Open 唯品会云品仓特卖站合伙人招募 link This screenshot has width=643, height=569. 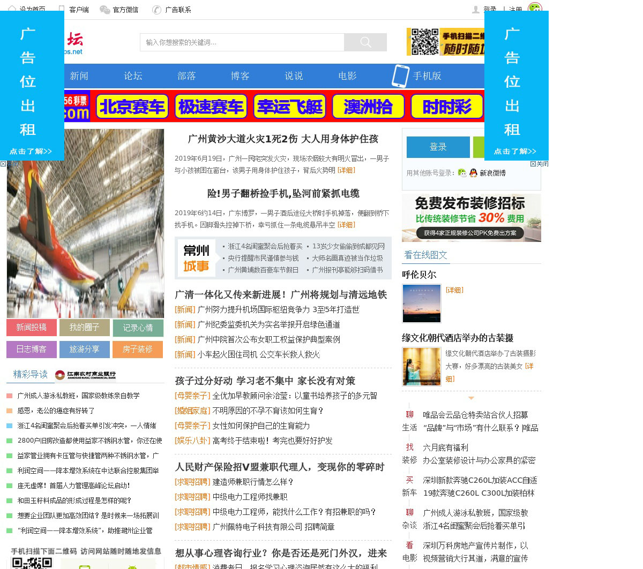click(475, 415)
